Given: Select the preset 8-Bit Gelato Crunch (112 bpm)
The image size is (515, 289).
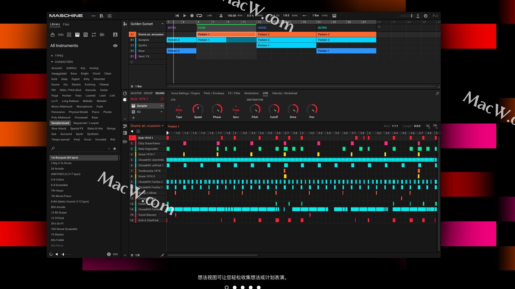Looking at the screenshot, I should pos(84,202).
